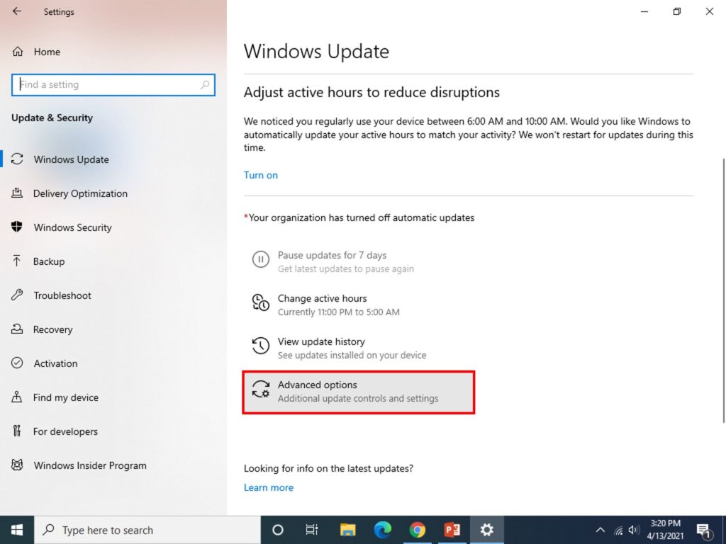This screenshot has width=726, height=544.
Task: Open PowerPoint from the taskbar
Action: coord(452,530)
